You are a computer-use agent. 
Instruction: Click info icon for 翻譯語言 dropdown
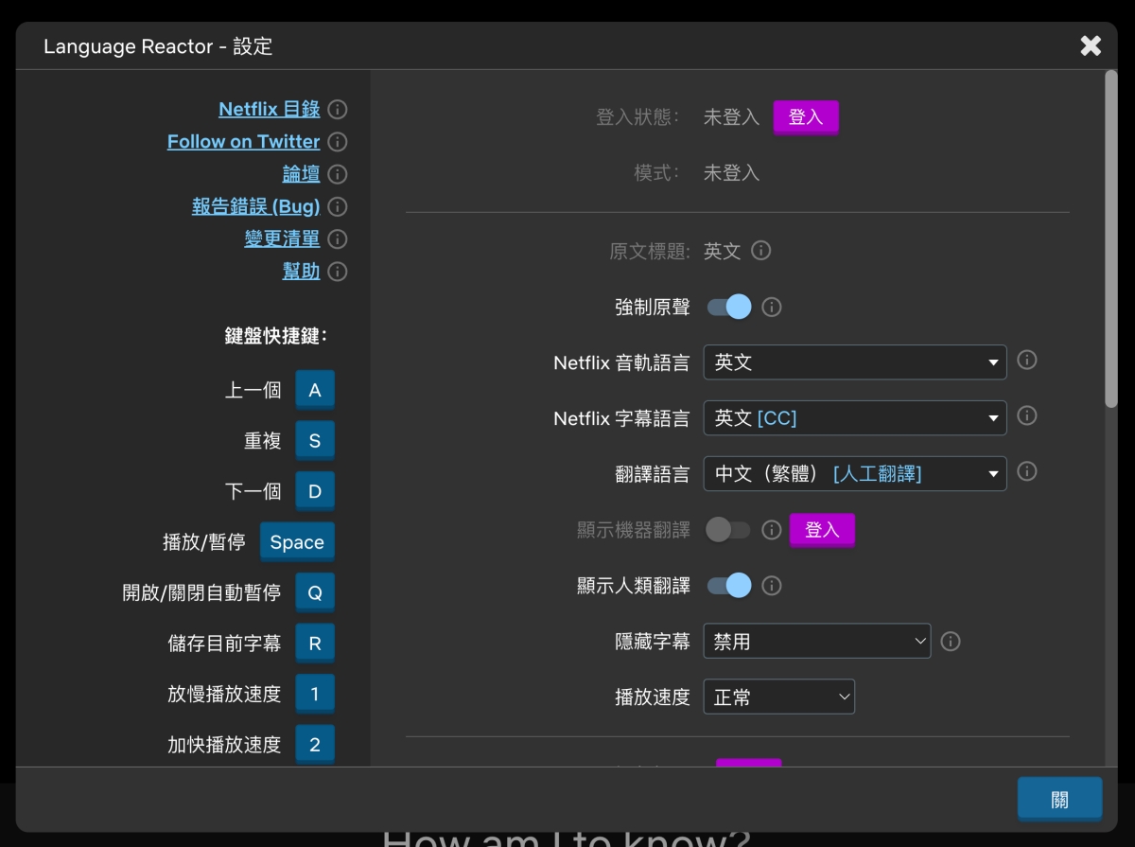(1027, 471)
